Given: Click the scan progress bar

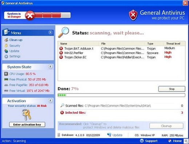Looking at the screenshot, I should (x=121, y=95).
